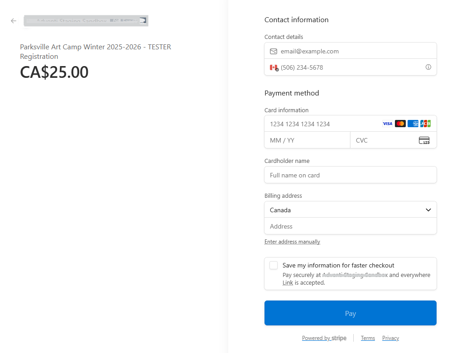This screenshot has width=471, height=353.
Task: Click the phone number info icon
Action: [x=428, y=67]
